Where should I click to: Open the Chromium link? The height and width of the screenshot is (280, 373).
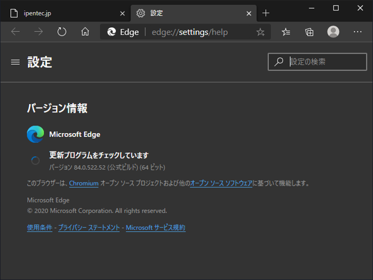click(x=84, y=183)
